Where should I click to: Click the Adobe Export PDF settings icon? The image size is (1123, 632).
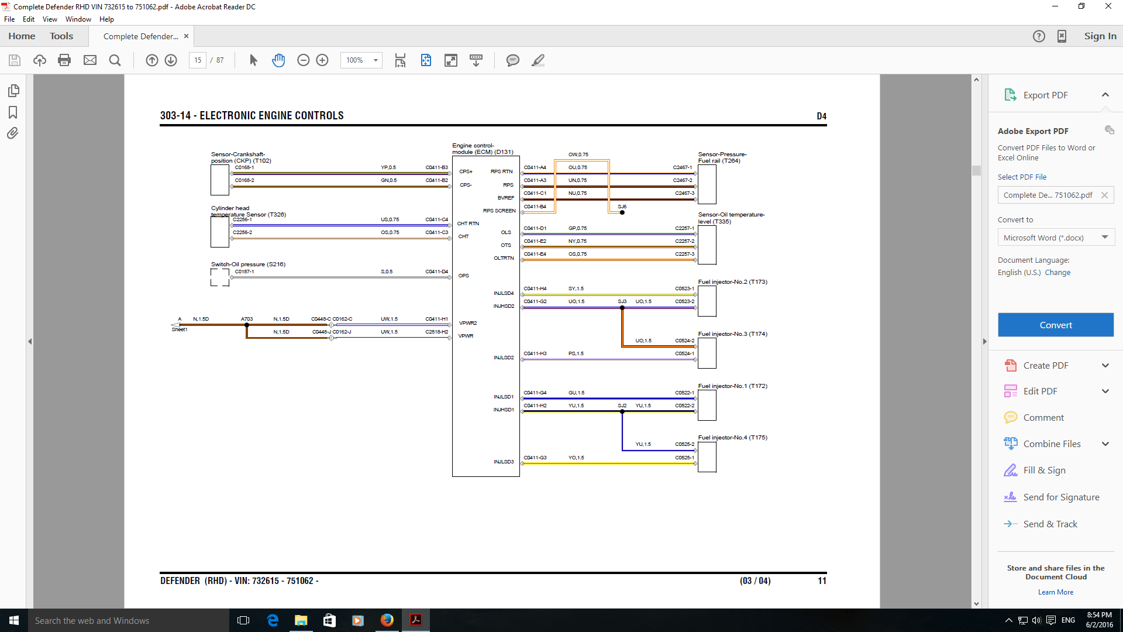1109,130
